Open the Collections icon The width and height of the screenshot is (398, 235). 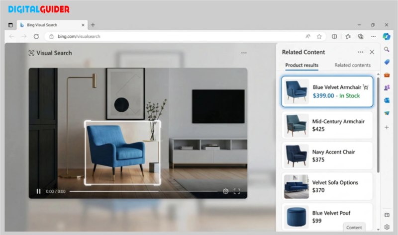point(361,36)
